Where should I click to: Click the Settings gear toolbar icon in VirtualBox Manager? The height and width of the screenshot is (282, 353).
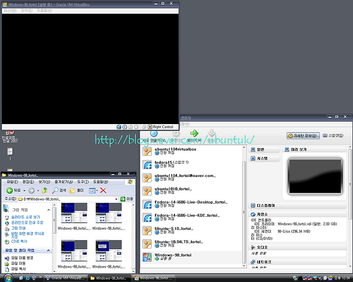tap(176, 133)
